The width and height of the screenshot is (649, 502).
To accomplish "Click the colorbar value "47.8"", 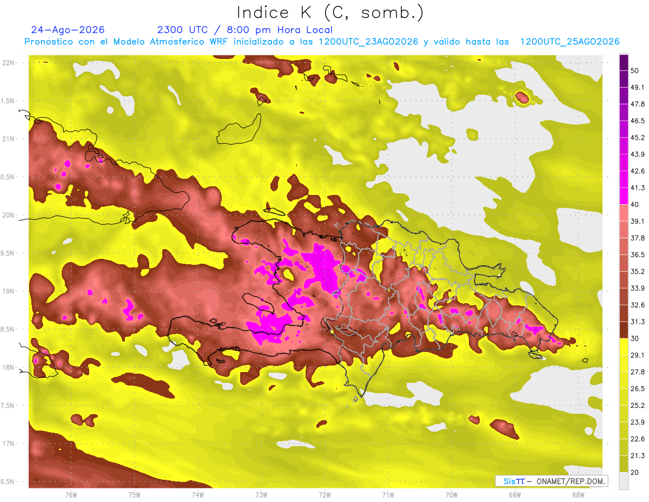I will [638, 104].
